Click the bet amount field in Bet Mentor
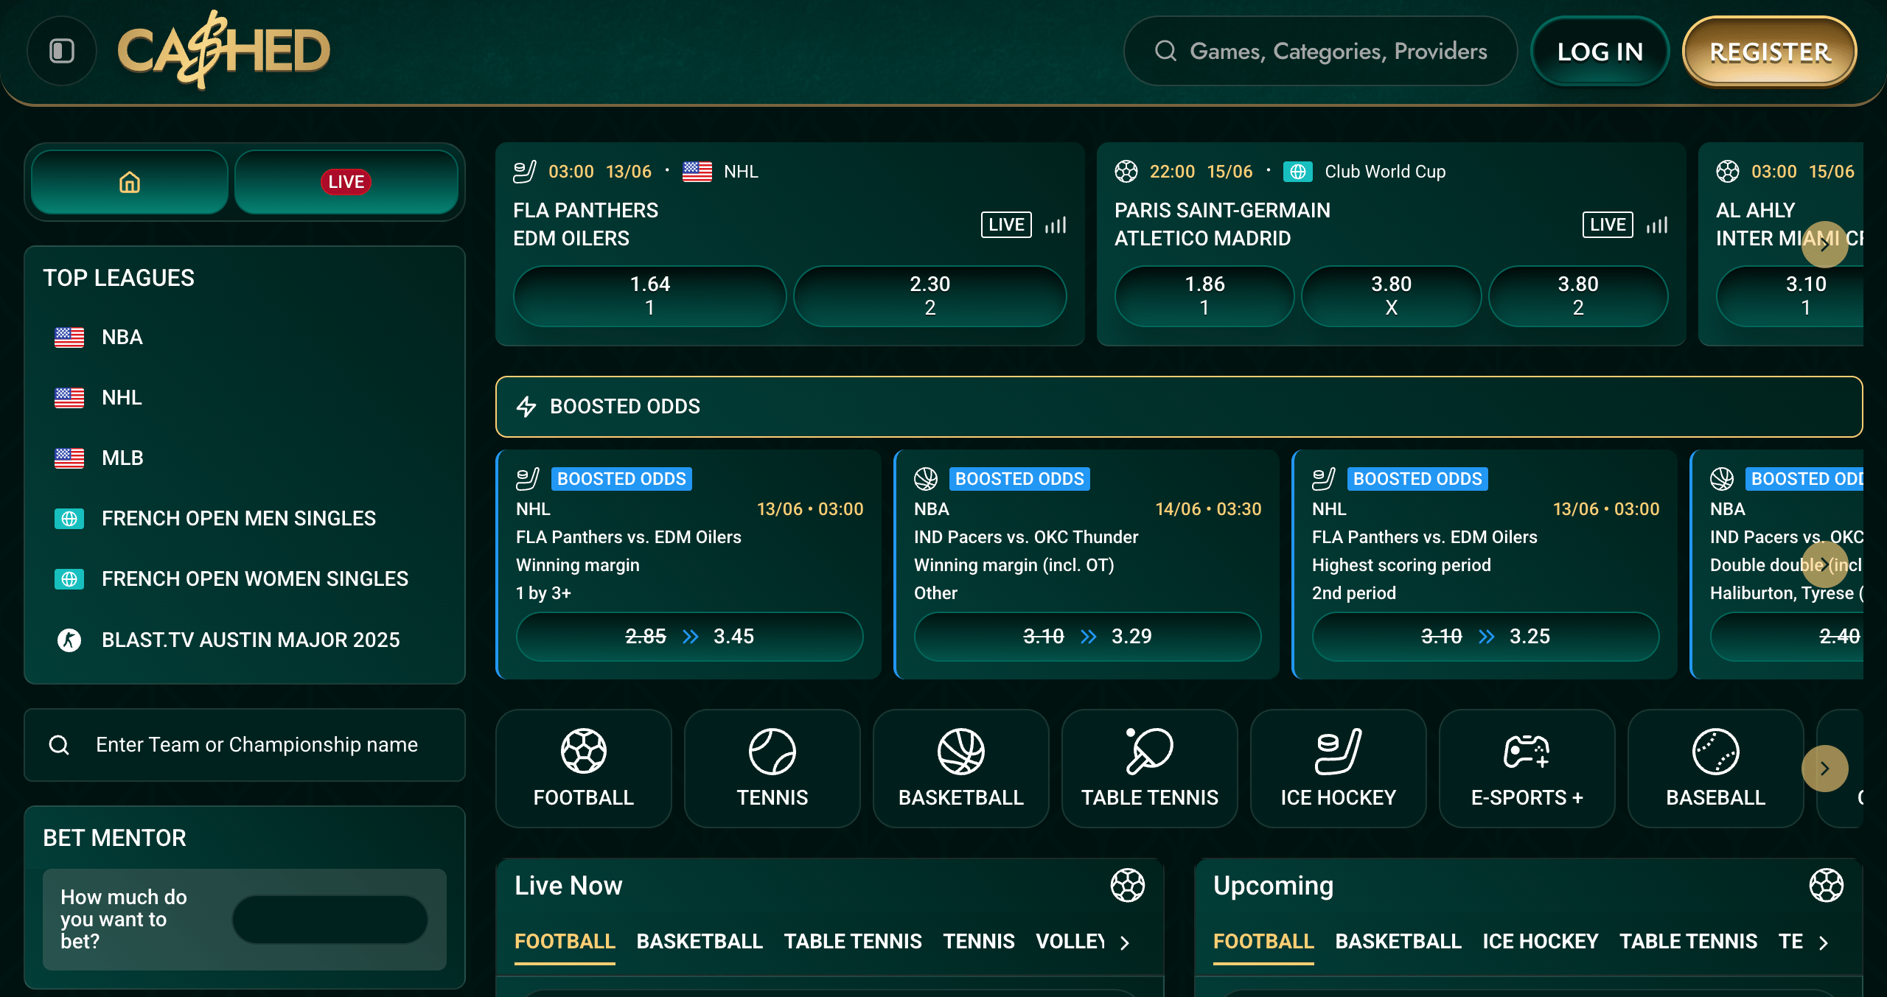 coord(329,919)
